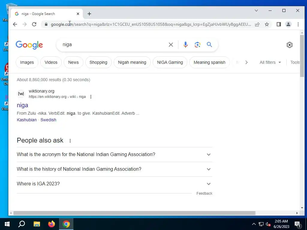Clear the search box text with the X

tap(171, 45)
